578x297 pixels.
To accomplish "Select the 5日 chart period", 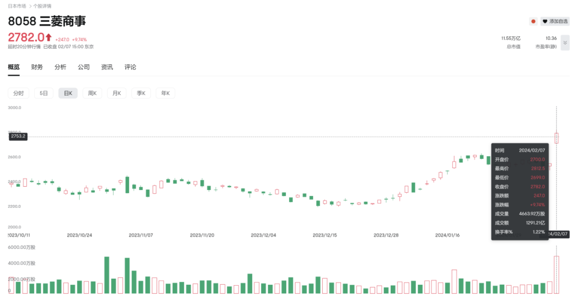I will pyautogui.click(x=44, y=93).
